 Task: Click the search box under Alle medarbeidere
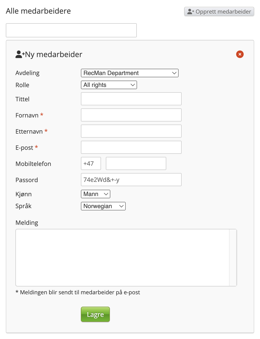pyautogui.click(x=71, y=30)
